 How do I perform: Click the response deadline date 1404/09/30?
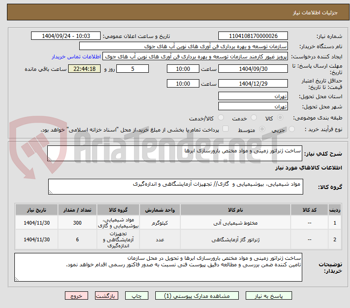[x=253, y=69]
